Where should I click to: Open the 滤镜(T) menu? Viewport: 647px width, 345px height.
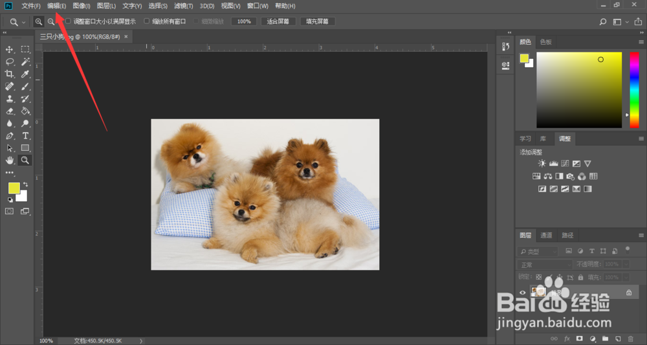tap(184, 6)
